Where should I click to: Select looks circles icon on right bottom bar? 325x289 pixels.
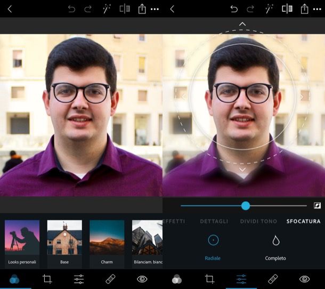tap(177, 279)
